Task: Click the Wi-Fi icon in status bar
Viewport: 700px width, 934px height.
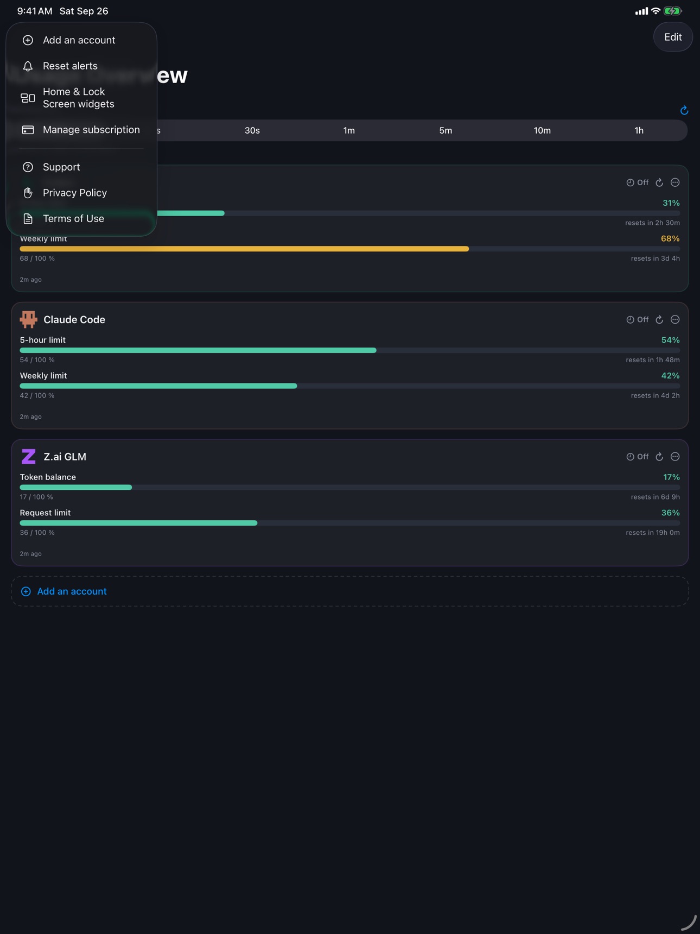Action: coord(656,11)
